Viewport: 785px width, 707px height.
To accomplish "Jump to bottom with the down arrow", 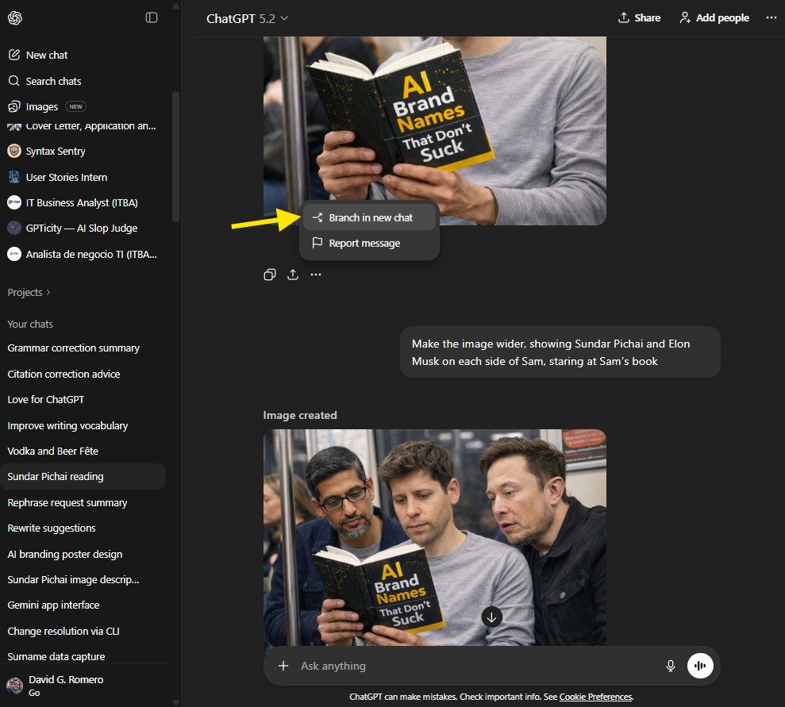I will click(491, 617).
